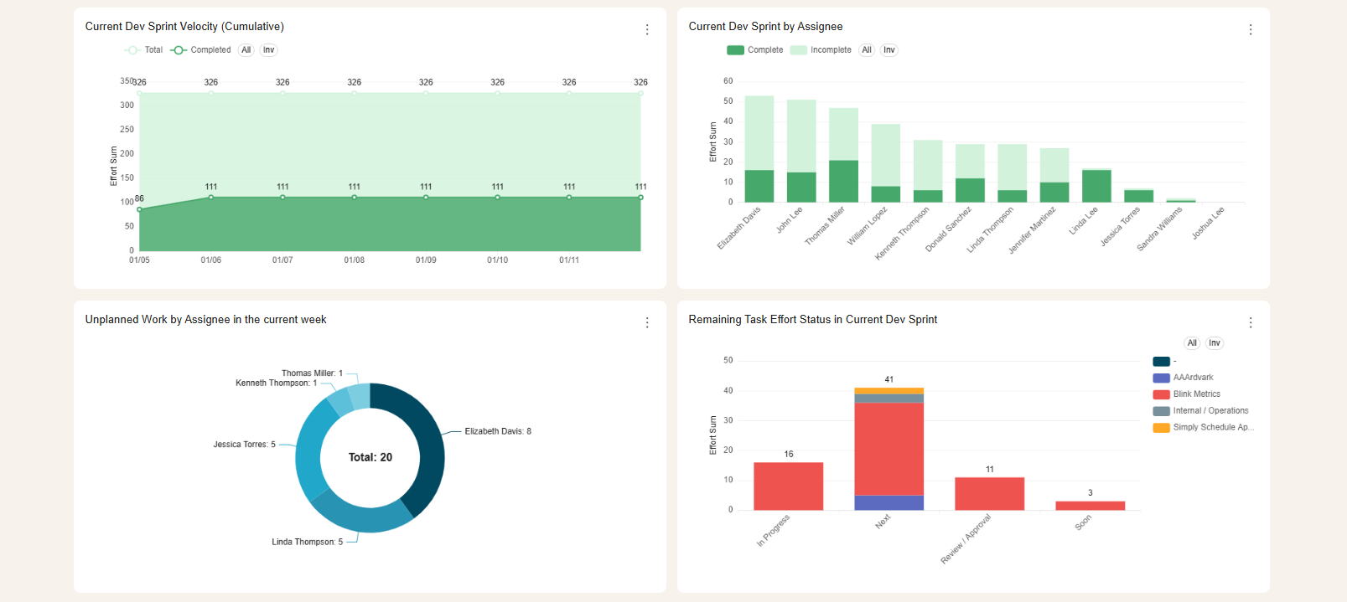Open the Sprint by Assignee panel menu
The width and height of the screenshot is (1347, 602).
[x=1251, y=29]
